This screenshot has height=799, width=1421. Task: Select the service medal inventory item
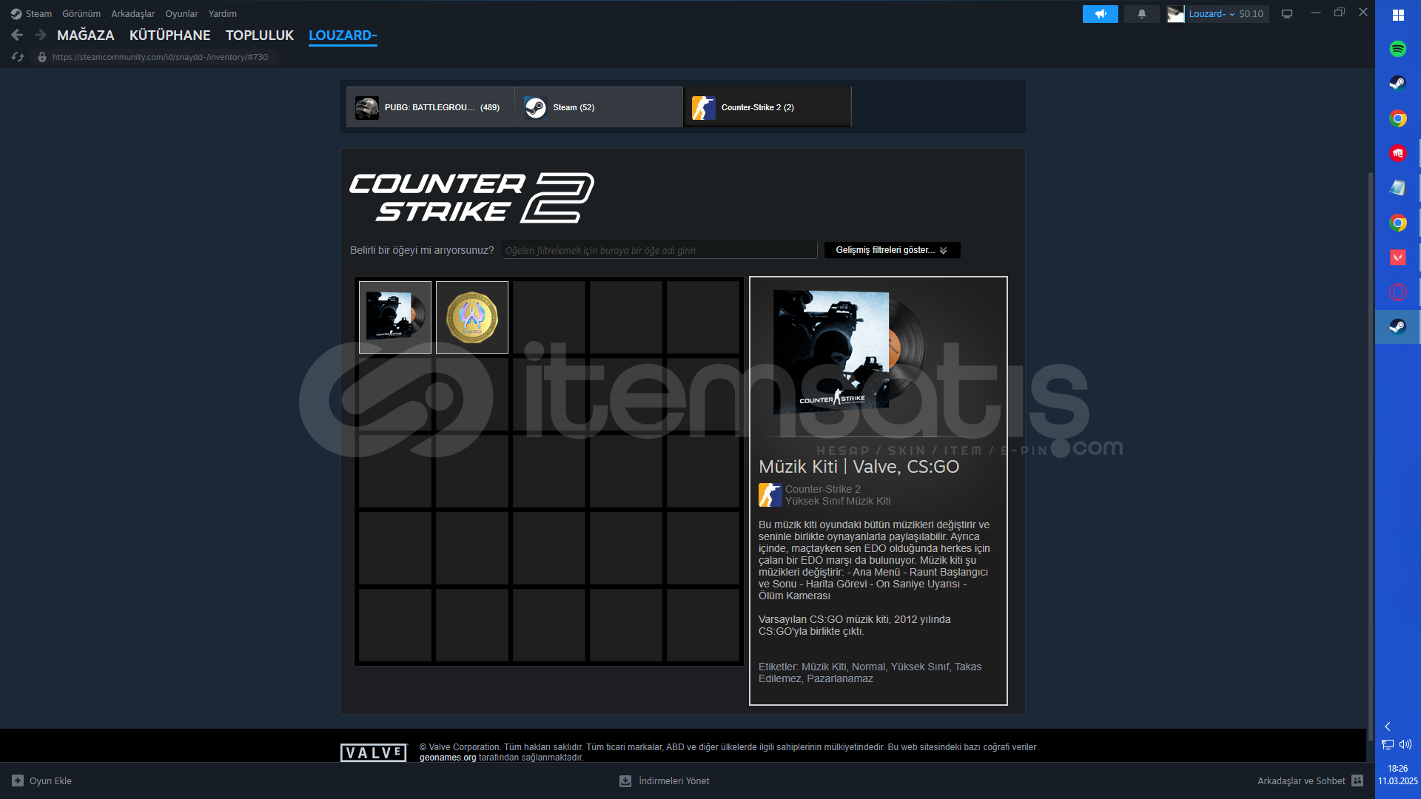(x=472, y=317)
